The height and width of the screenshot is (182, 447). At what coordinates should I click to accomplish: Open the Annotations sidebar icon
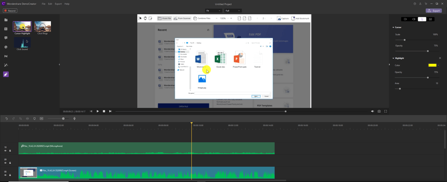tap(6, 29)
